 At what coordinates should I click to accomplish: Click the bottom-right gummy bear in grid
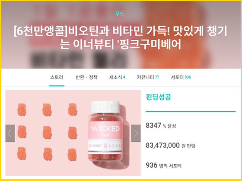click(72, 155)
